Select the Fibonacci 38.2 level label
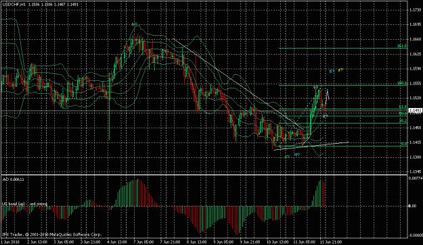Screen dimensions: 423x245 tap(403, 121)
